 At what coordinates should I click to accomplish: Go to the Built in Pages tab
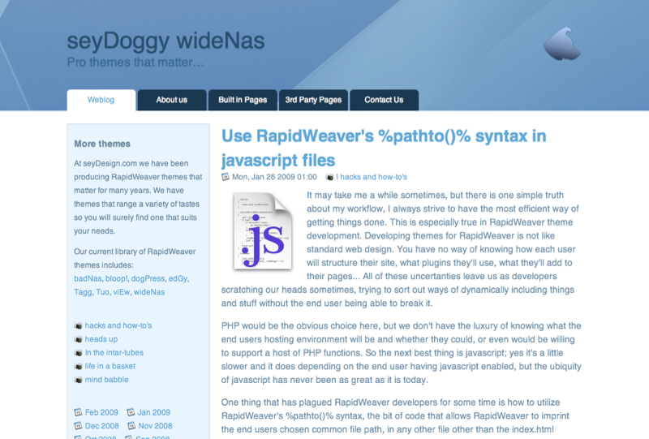[243, 100]
